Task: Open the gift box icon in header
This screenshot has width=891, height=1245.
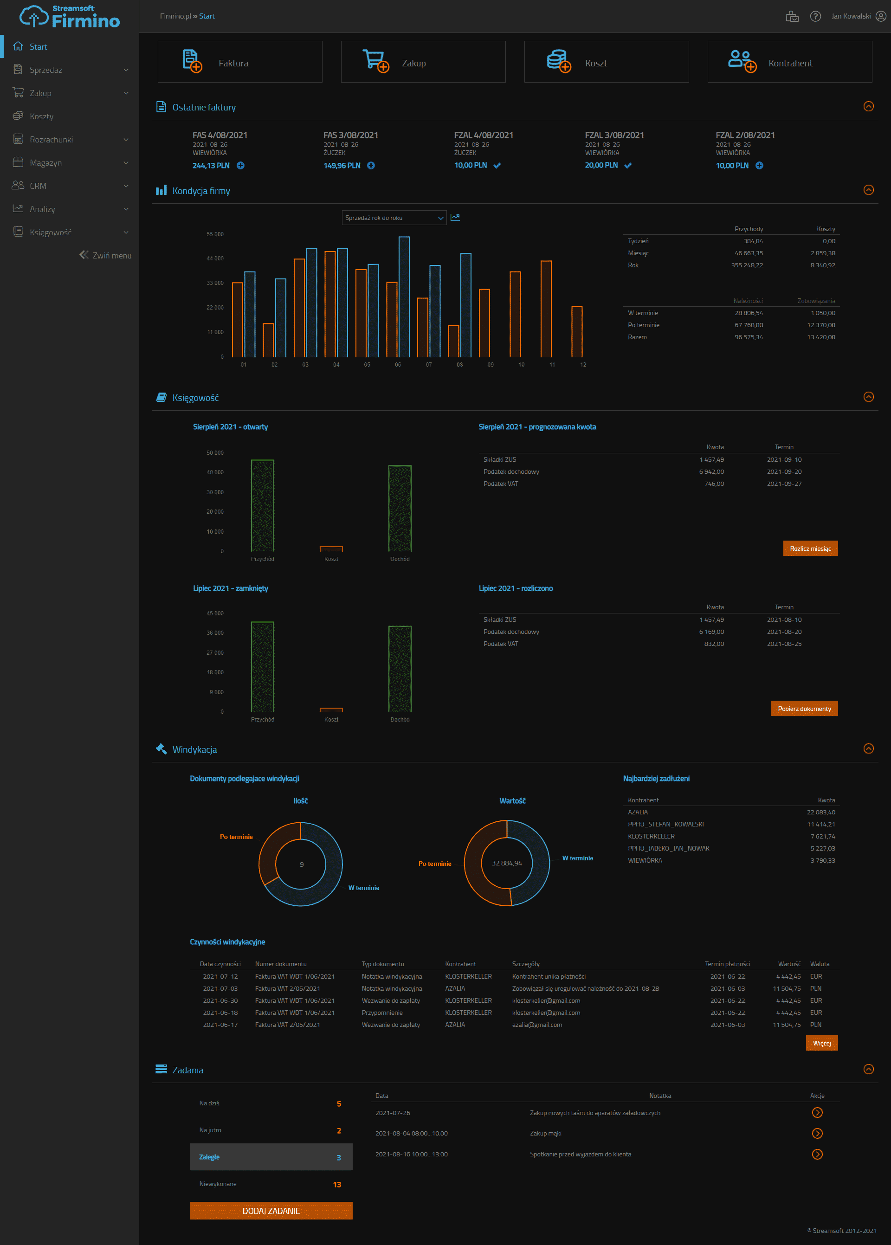Action: [x=792, y=16]
